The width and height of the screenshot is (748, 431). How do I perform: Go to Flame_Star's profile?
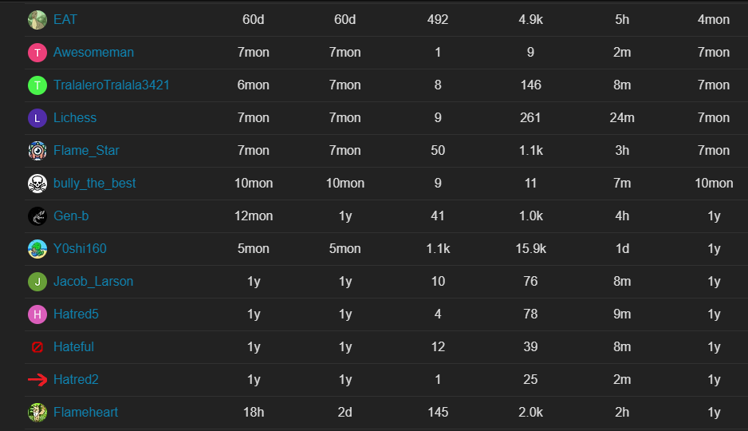(86, 150)
